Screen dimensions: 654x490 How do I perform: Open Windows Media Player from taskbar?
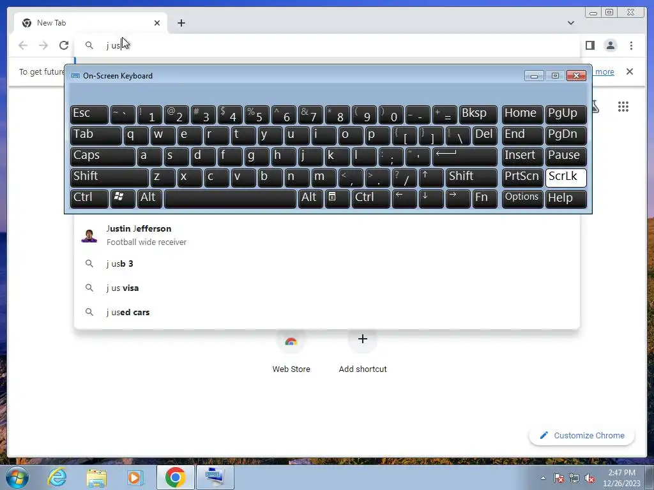click(x=135, y=477)
